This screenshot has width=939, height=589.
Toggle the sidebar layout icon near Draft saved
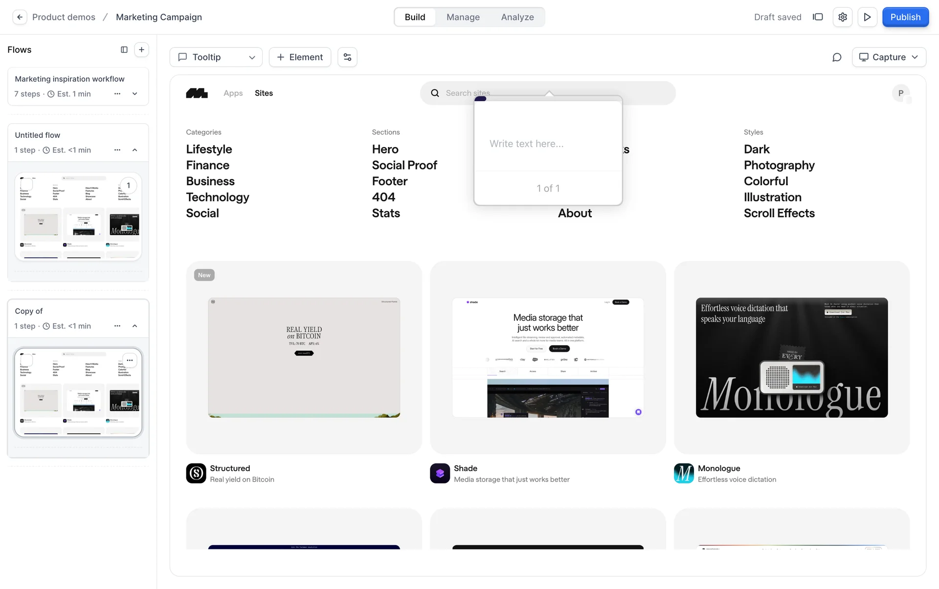(818, 17)
